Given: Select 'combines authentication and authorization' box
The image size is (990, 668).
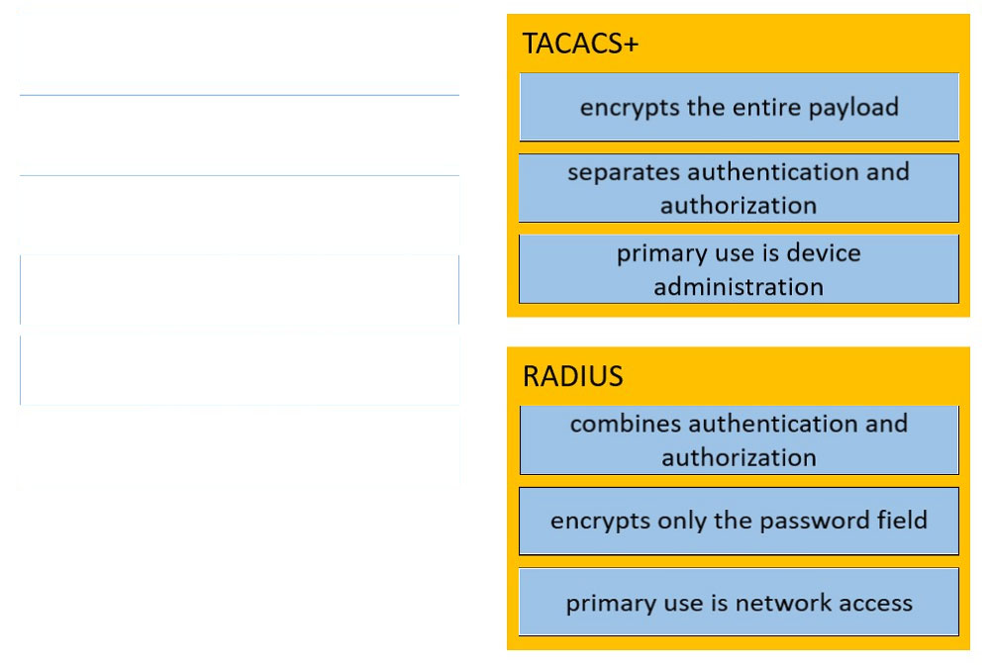Looking at the screenshot, I should (x=739, y=439).
